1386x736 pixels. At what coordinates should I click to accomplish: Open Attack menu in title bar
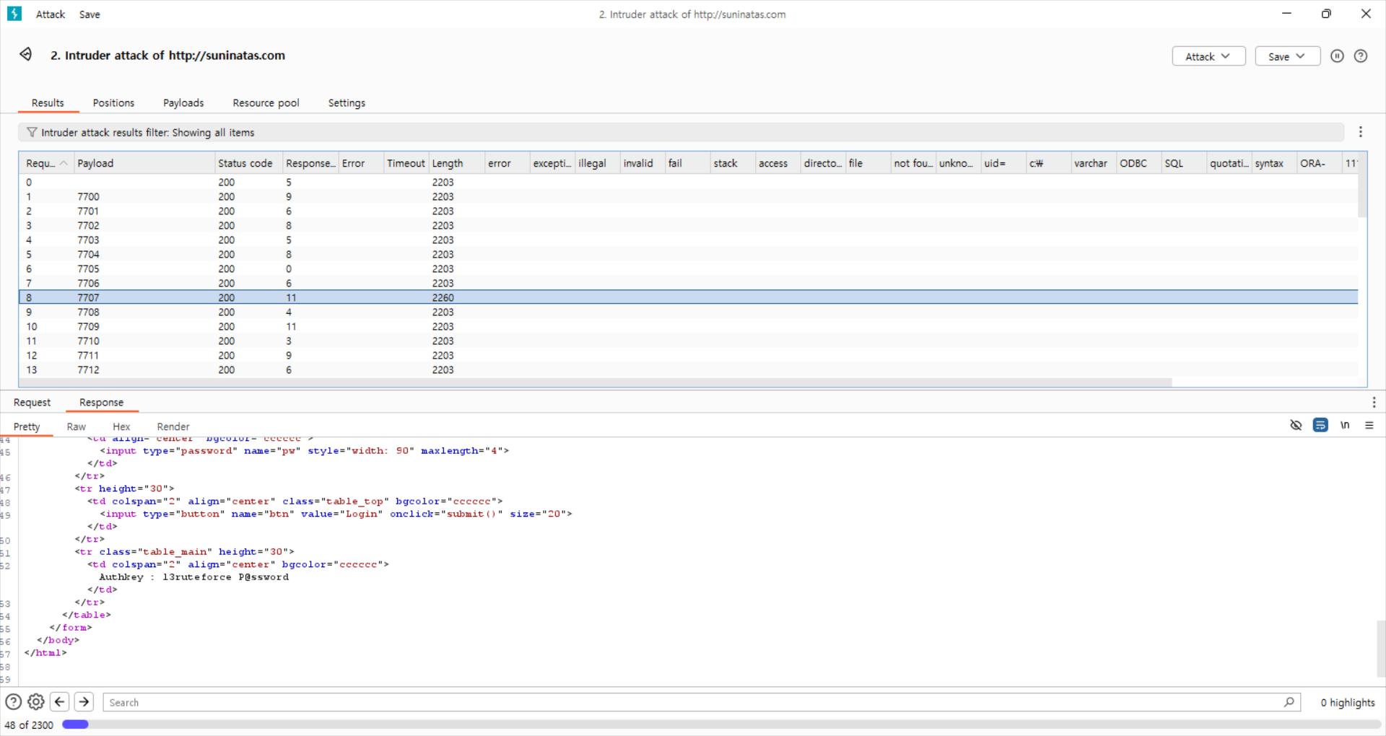(51, 14)
